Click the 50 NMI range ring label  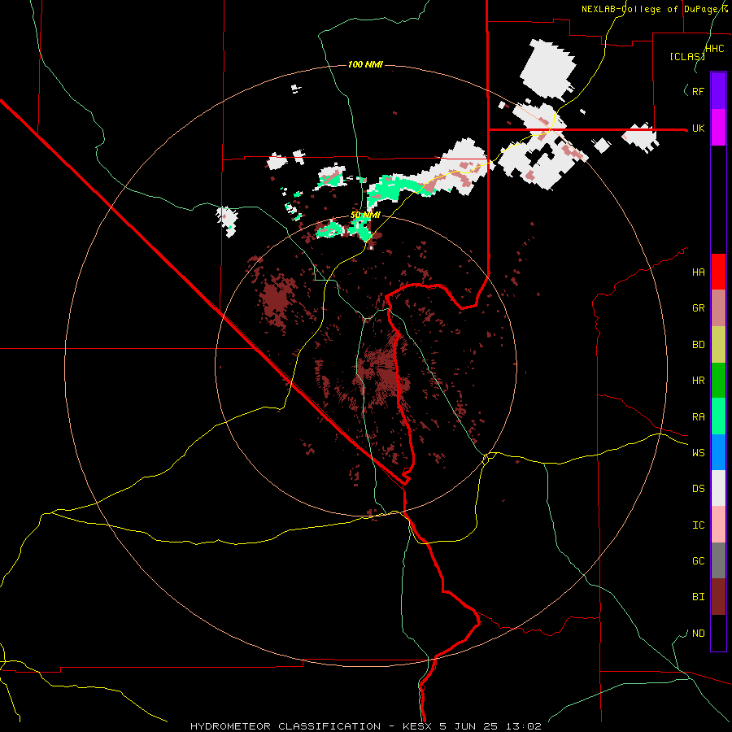pos(365,216)
